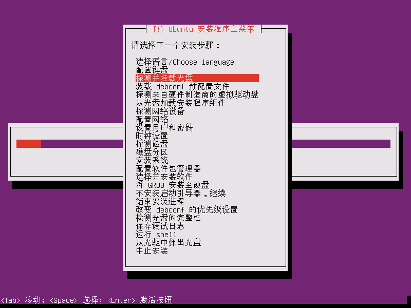411x308 pixels.
Task: Select 装载 debconf 预配置文件 entry
Action: click(x=182, y=86)
